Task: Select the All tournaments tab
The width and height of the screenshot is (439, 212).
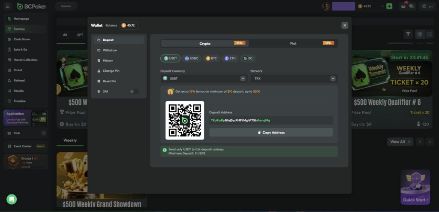Action: [x=65, y=35]
